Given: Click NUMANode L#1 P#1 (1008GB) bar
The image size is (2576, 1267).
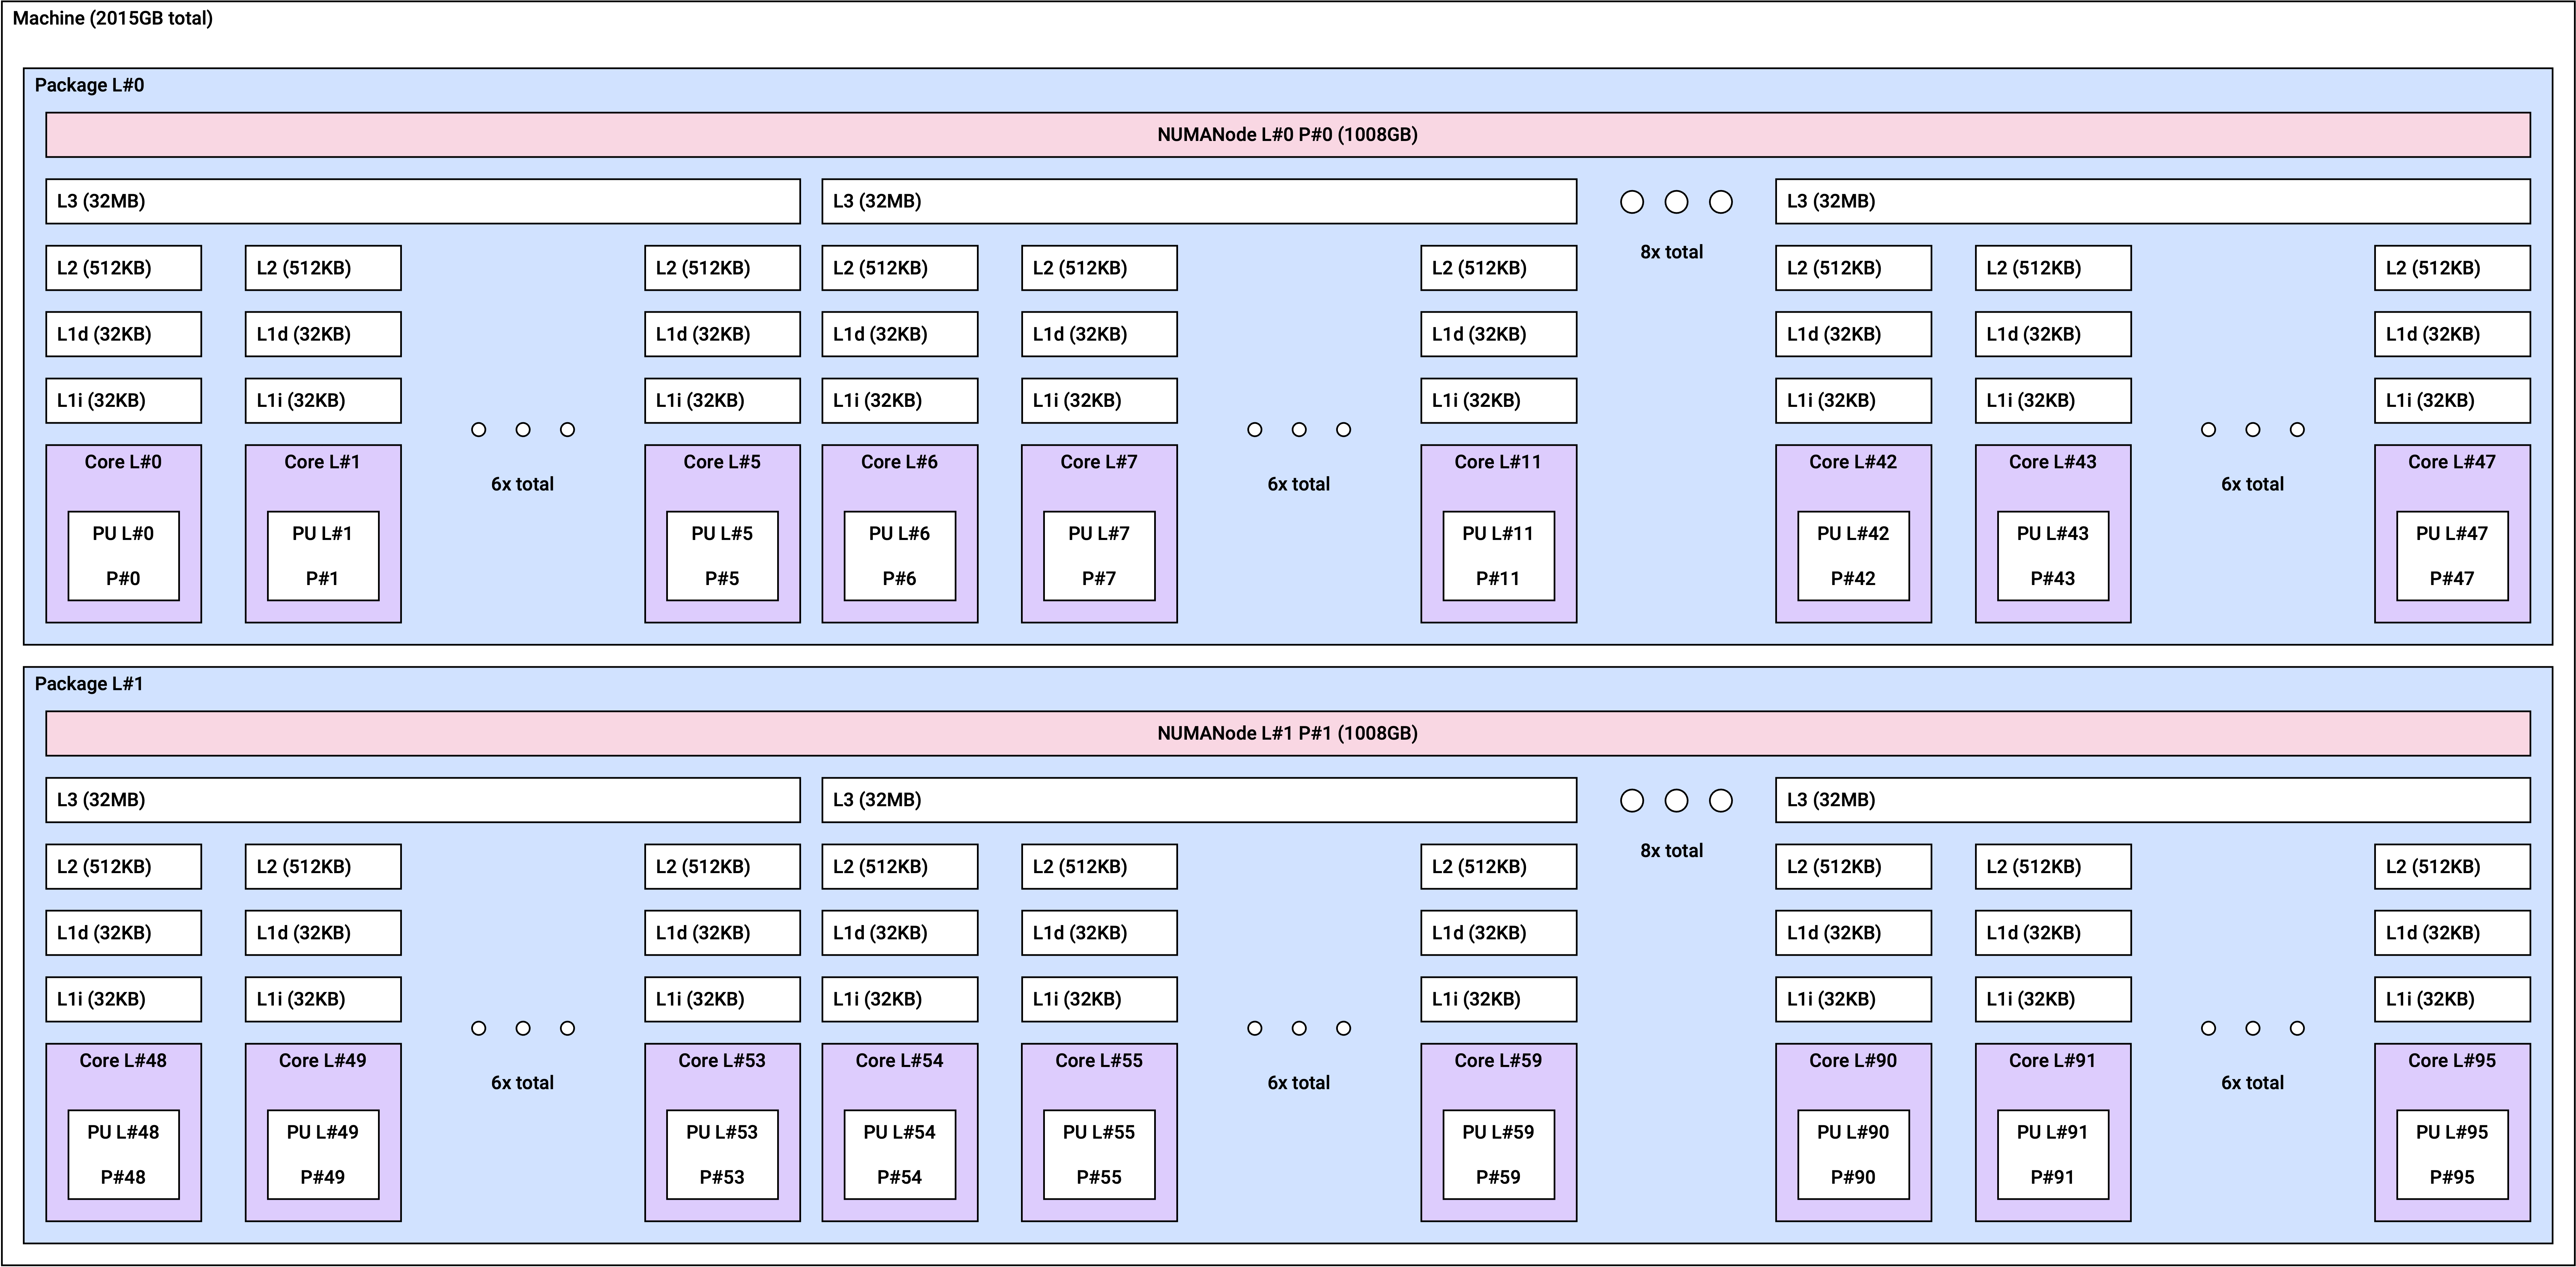Looking at the screenshot, I should (1288, 734).
